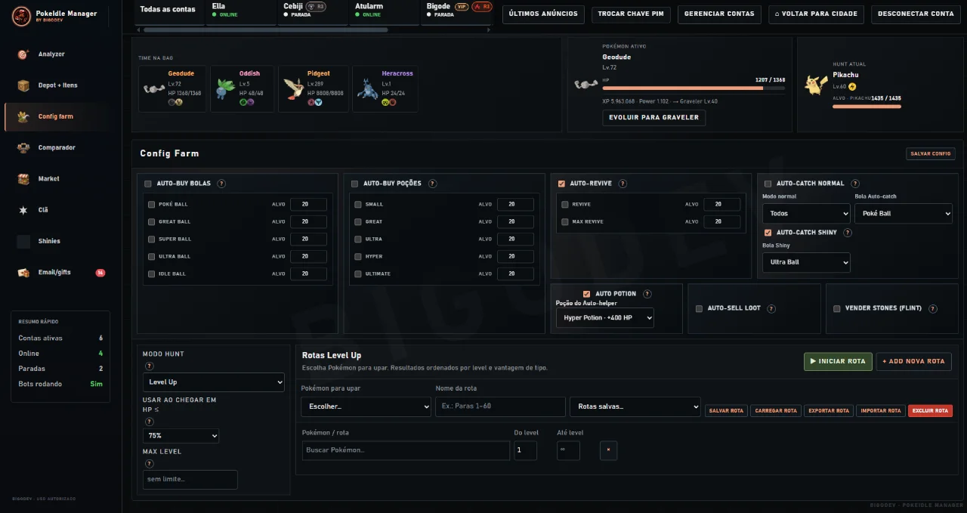Open the Hyper Potion auto-helper dropdown

pos(605,318)
